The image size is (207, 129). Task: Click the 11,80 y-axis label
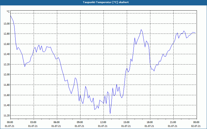pos(7,85)
